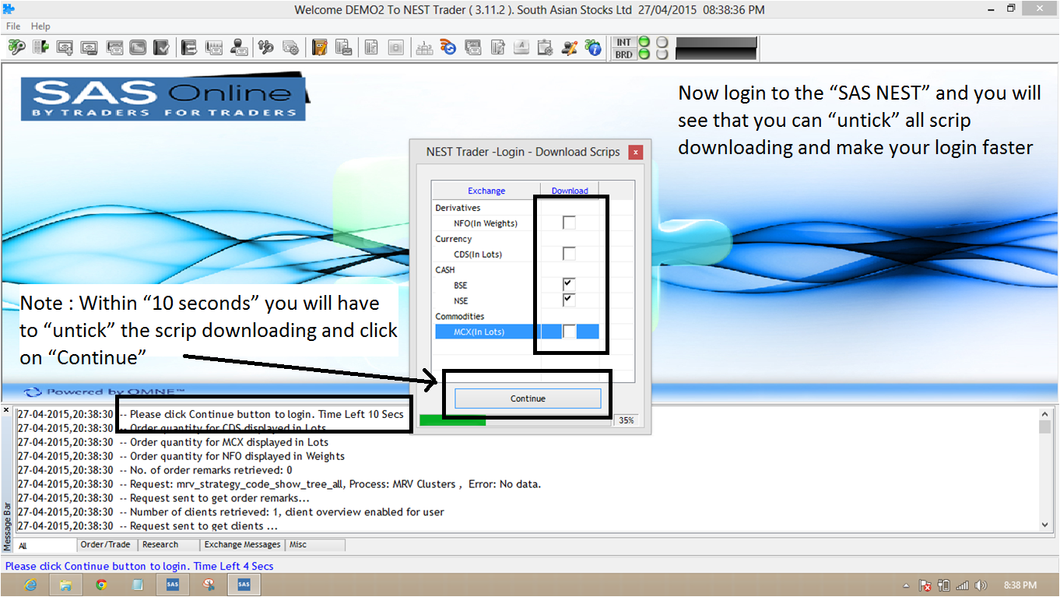1060x597 pixels.
Task: Click the Continue button
Action: [x=528, y=399]
